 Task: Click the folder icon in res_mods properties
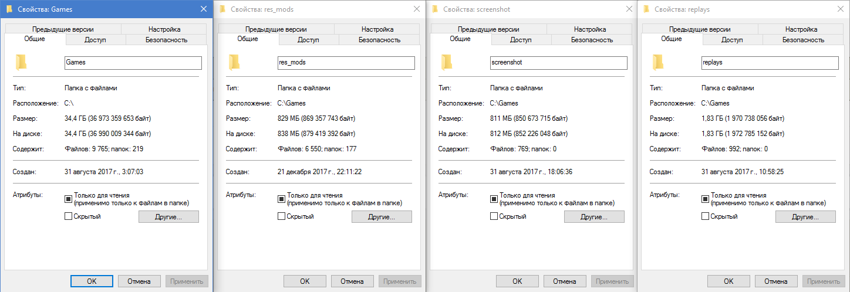coord(234,62)
